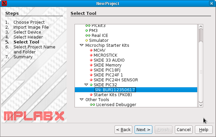Viewport: 216px width, 137px height.
Task: Click the Microchip Starter Kits label
Action: point(107,45)
